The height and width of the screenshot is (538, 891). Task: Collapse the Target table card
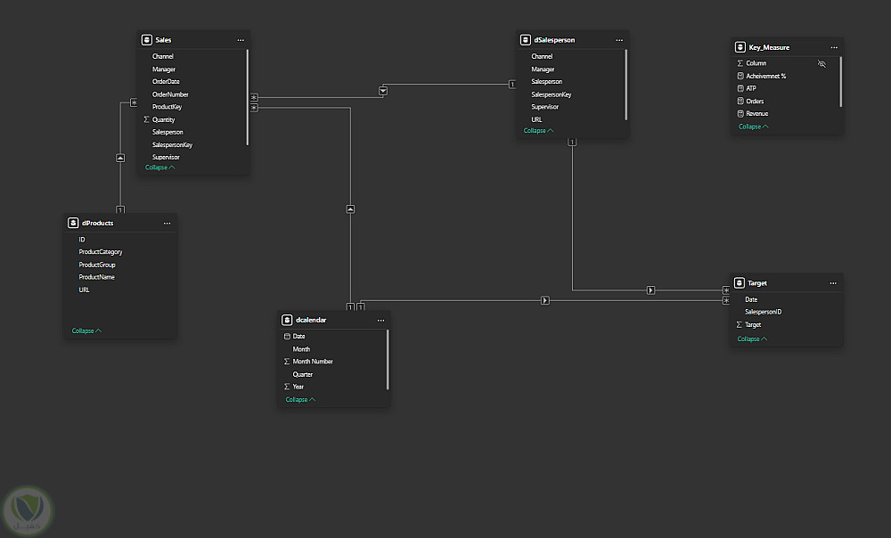[752, 338]
